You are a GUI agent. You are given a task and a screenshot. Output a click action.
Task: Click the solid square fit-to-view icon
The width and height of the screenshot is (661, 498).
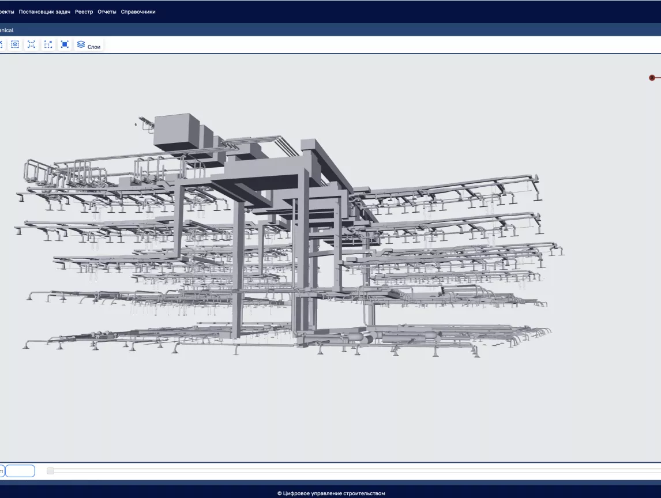point(65,44)
